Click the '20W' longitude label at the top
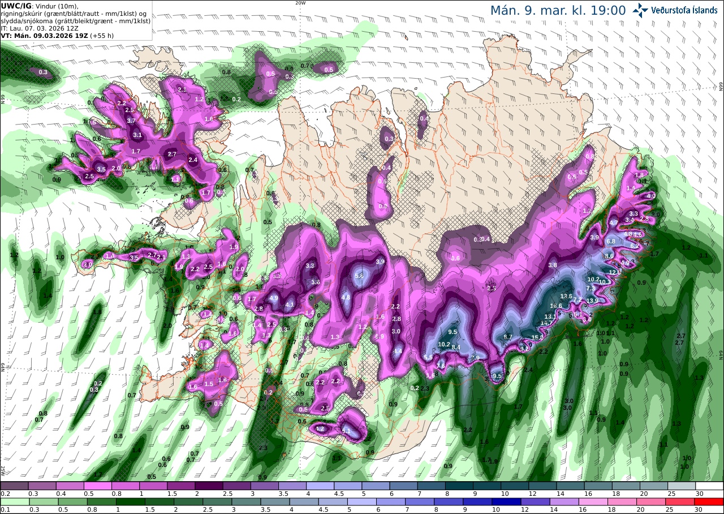This screenshot has height=514, width=724. pyautogui.click(x=300, y=3)
